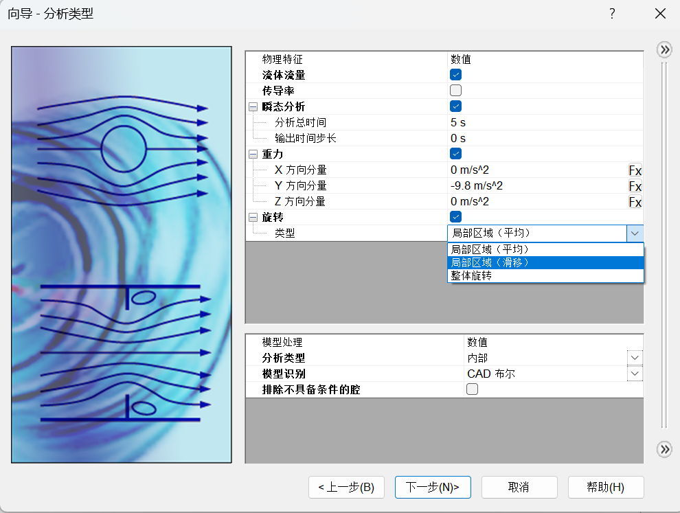Image resolution: width=680 pixels, height=513 pixels.
Task: Disable the 重力 checkbox
Action: click(455, 154)
